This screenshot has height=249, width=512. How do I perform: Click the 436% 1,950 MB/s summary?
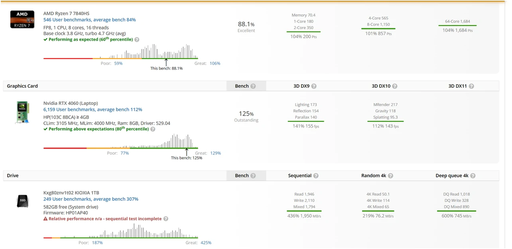(x=304, y=216)
